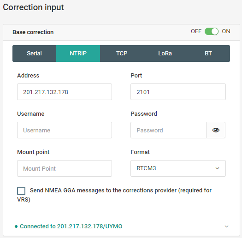Select the NTRIP tab
The width and height of the screenshot is (242, 238).
78,54
